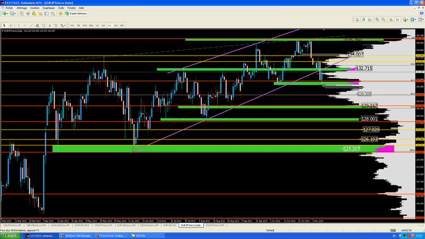Switch to Candlesticks chart display

(x=364, y=19)
